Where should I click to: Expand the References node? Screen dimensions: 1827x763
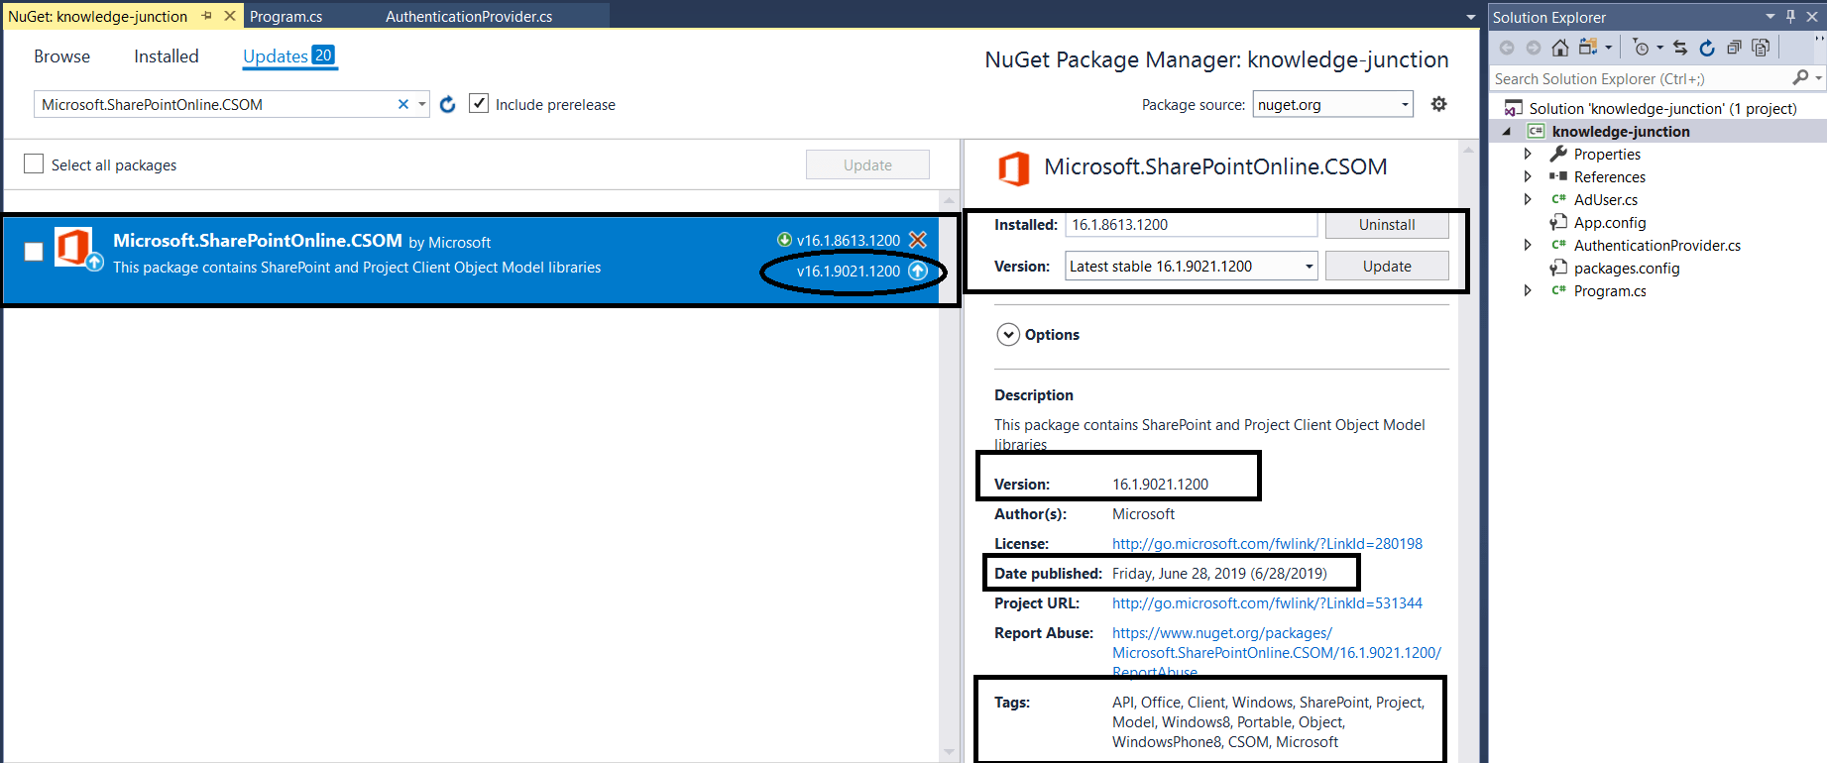coord(1528,176)
